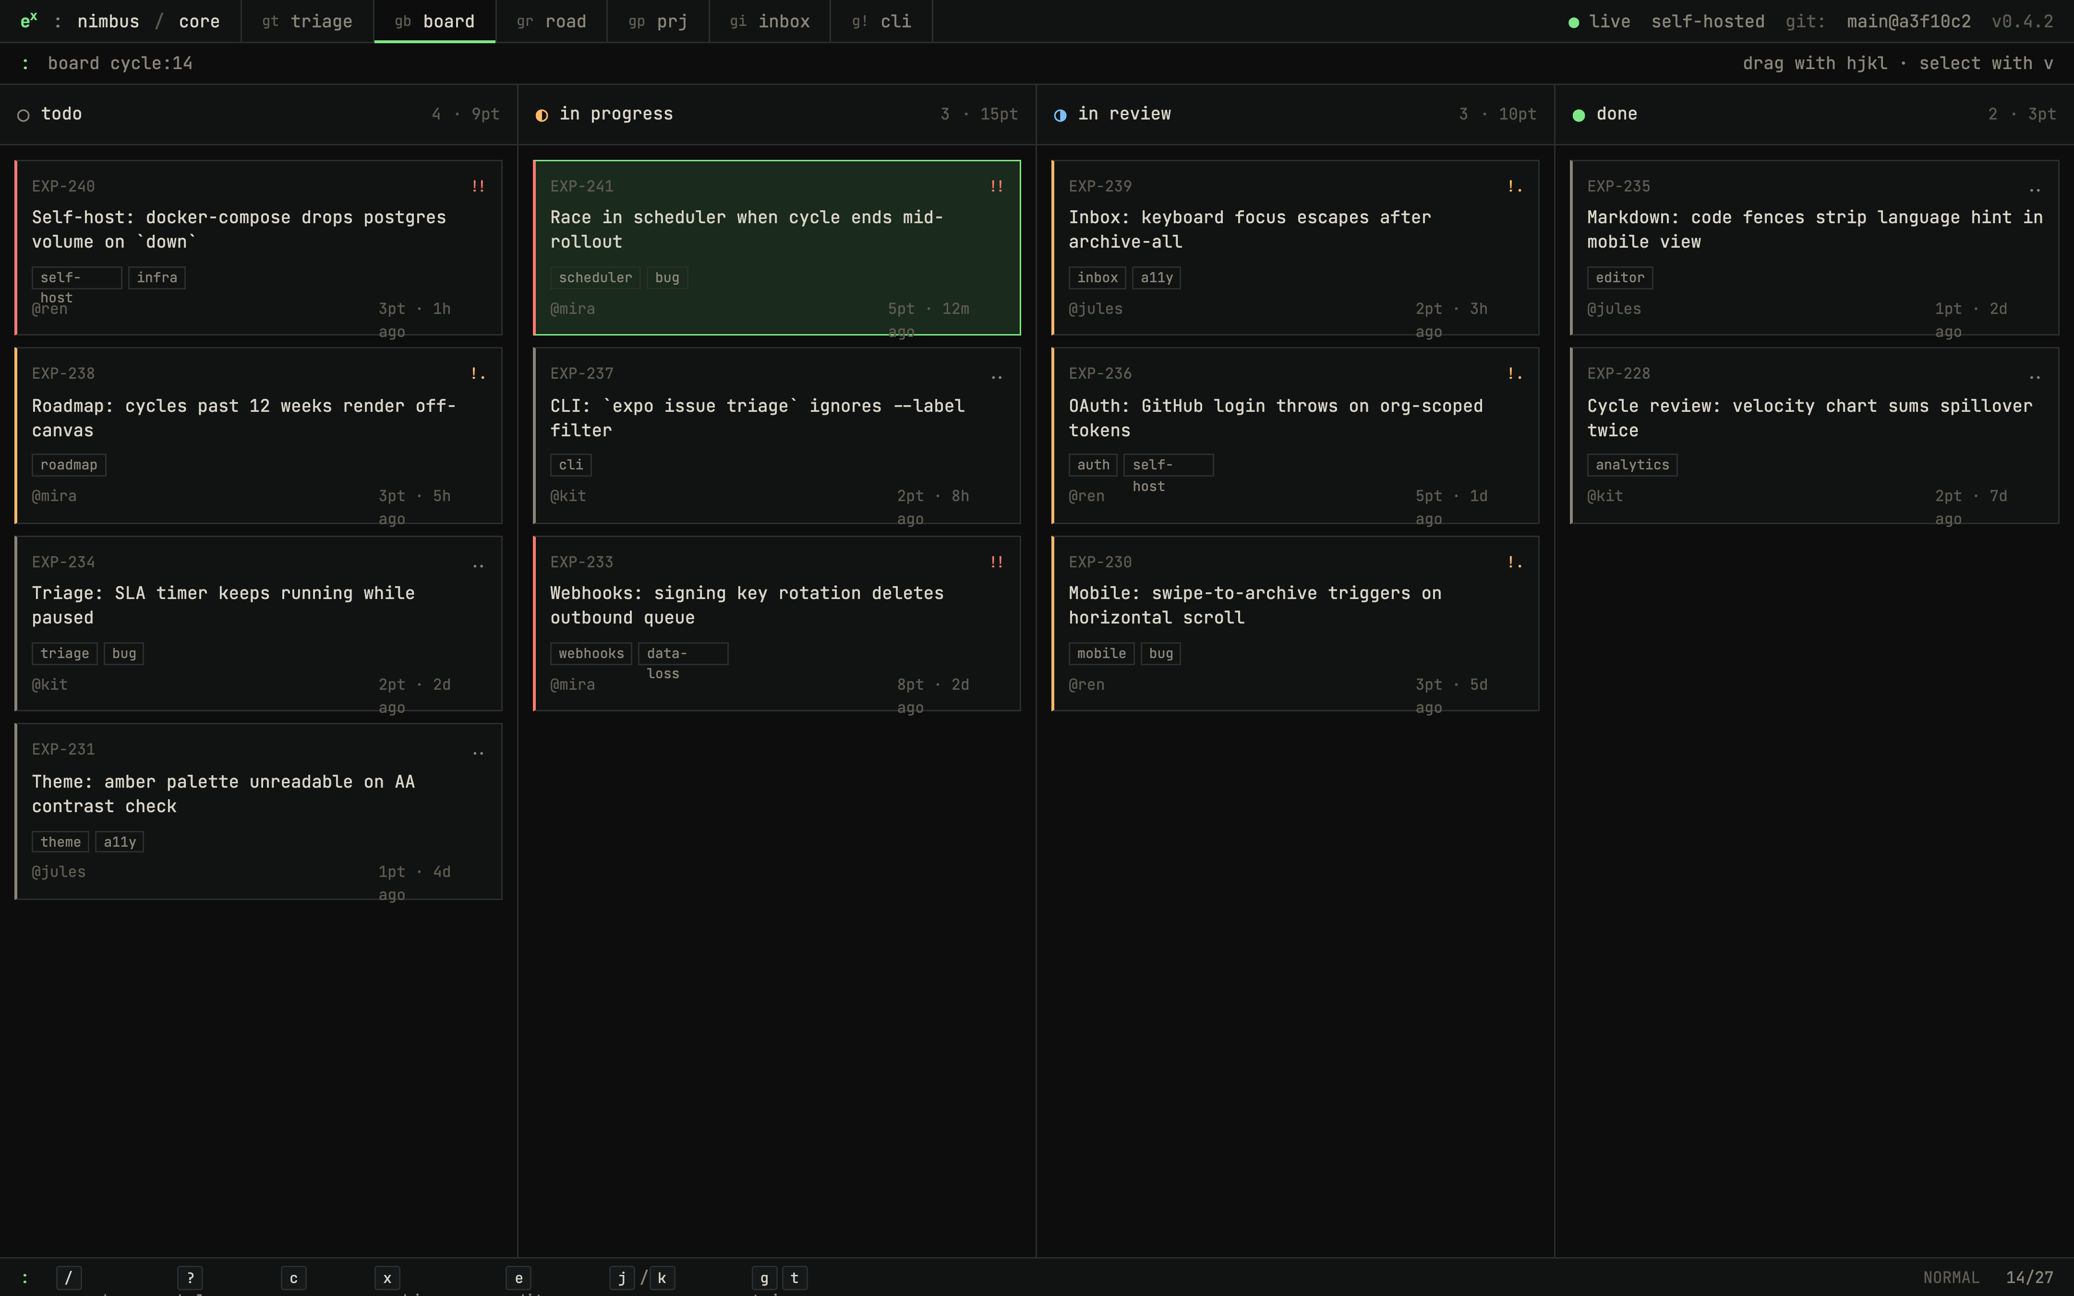Click assignee @ren on EXP-230
The width and height of the screenshot is (2074, 1296).
pyautogui.click(x=1087, y=685)
